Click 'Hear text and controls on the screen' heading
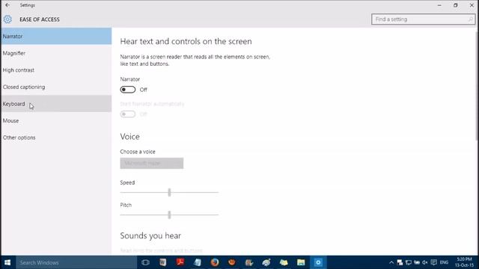This screenshot has width=479, height=269. pyautogui.click(x=186, y=41)
